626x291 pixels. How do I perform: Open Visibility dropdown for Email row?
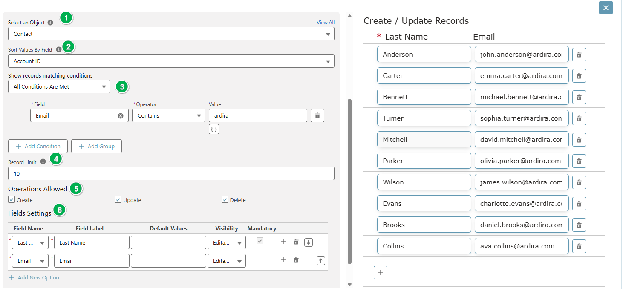point(227,261)
